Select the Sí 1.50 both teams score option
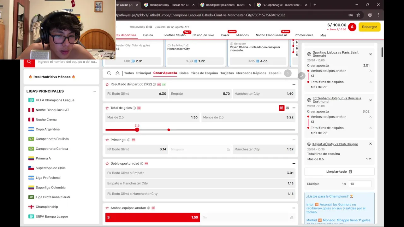The height and width of the screenshot is (227, 404). pos(152,218)
